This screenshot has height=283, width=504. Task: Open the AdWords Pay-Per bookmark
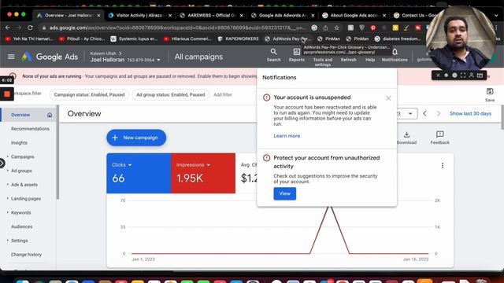click(x=287, y=39)
